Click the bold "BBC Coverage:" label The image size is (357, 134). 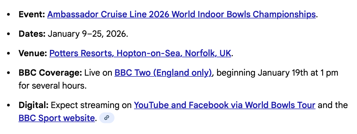[50, 73]
